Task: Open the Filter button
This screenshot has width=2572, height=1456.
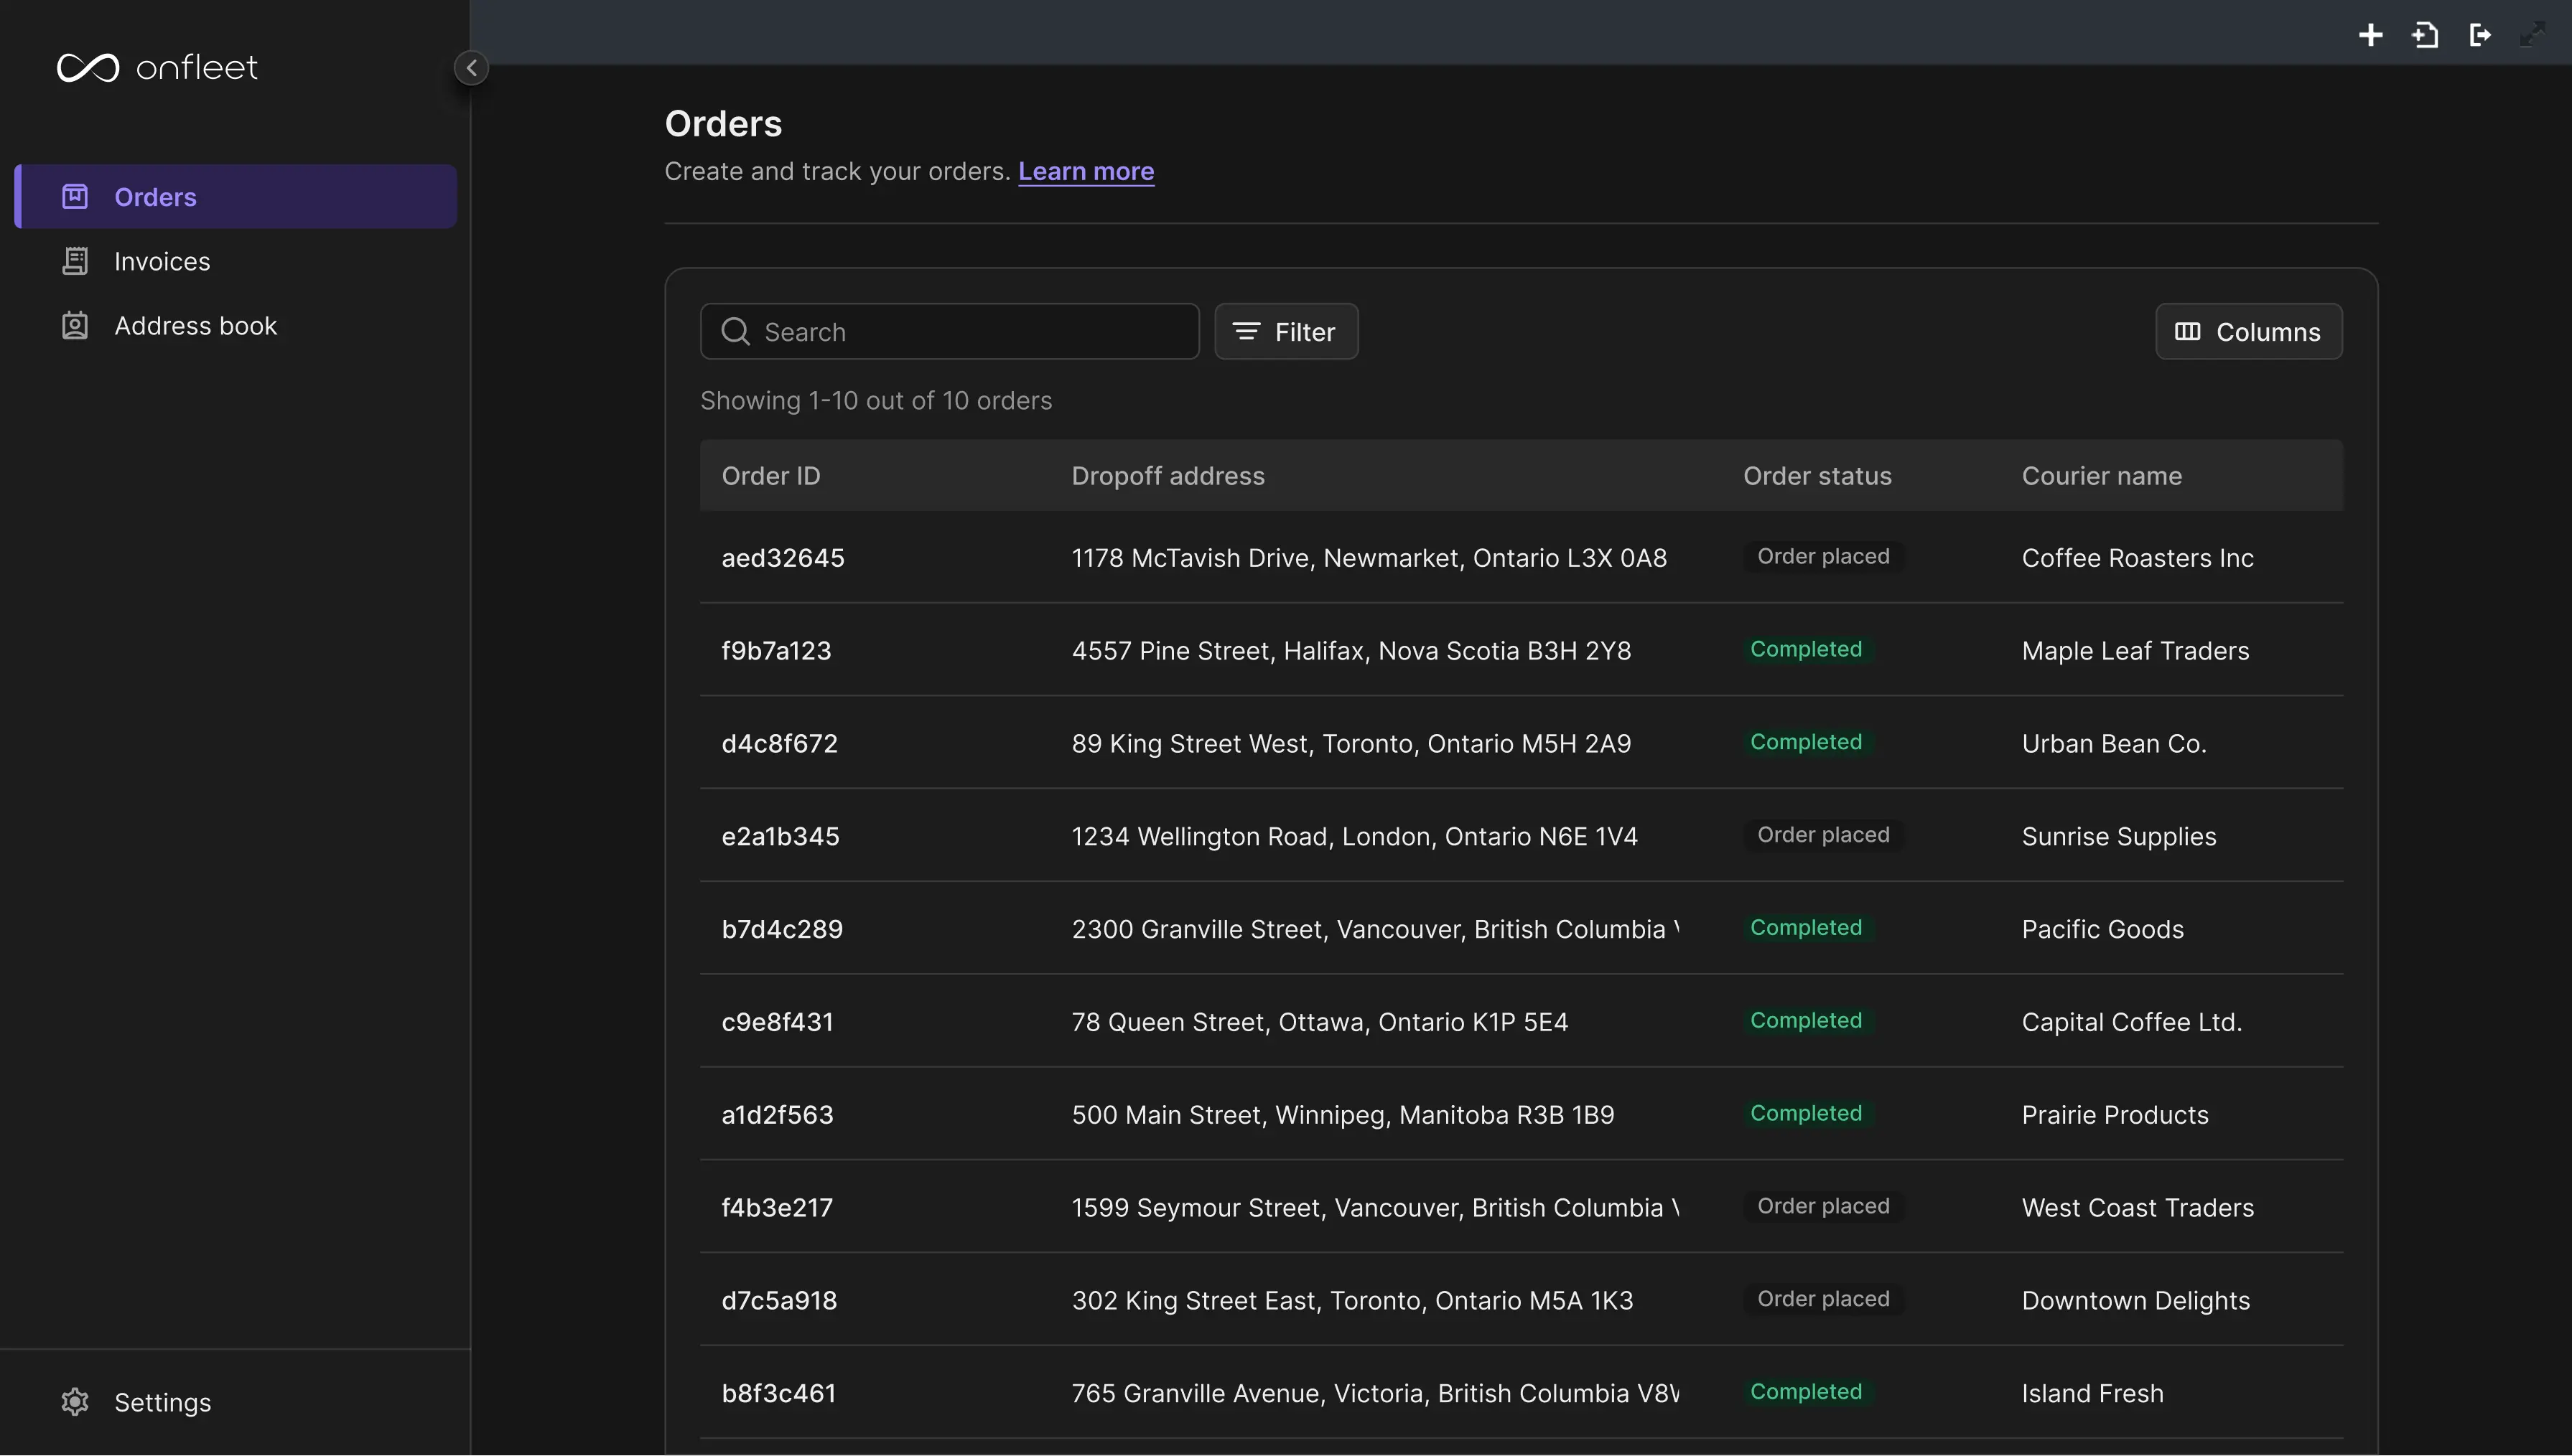Action: click(1285, 332)
